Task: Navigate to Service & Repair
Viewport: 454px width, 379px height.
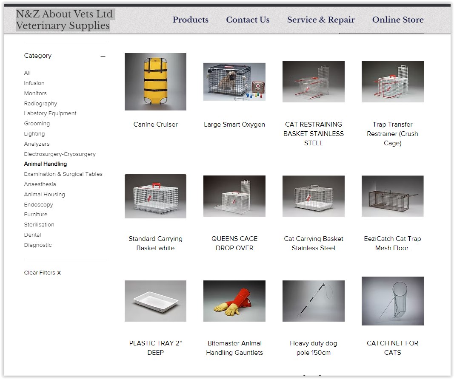Action: tap(320, 20)
